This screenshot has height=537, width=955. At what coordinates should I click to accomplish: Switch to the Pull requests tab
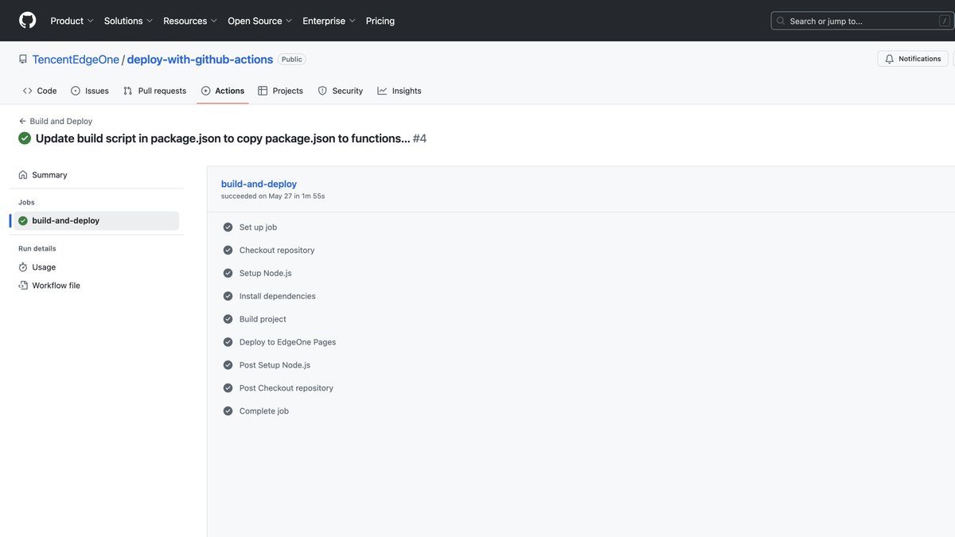point(154,91)
